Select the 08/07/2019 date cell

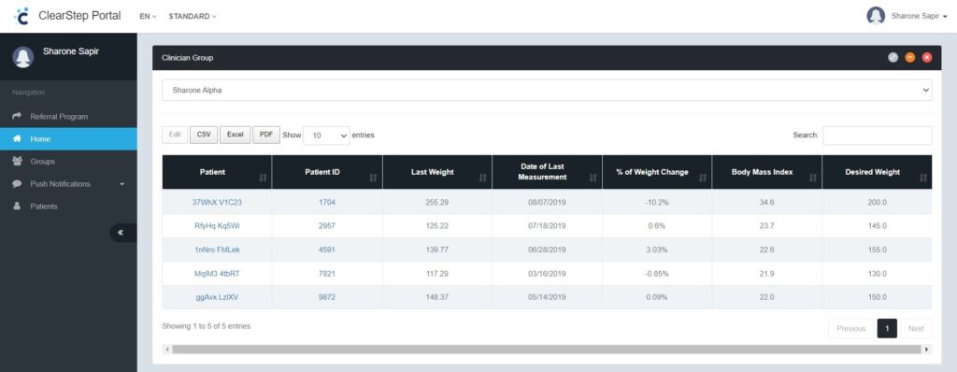547,202
